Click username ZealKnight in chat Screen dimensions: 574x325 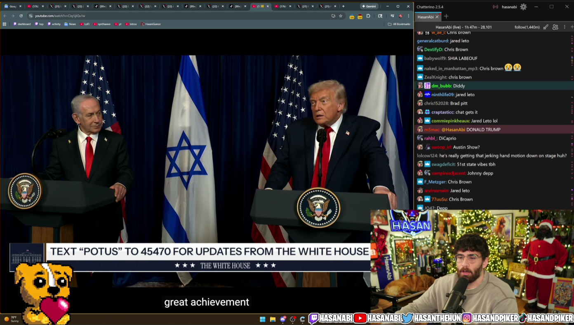tap(435, 77)
